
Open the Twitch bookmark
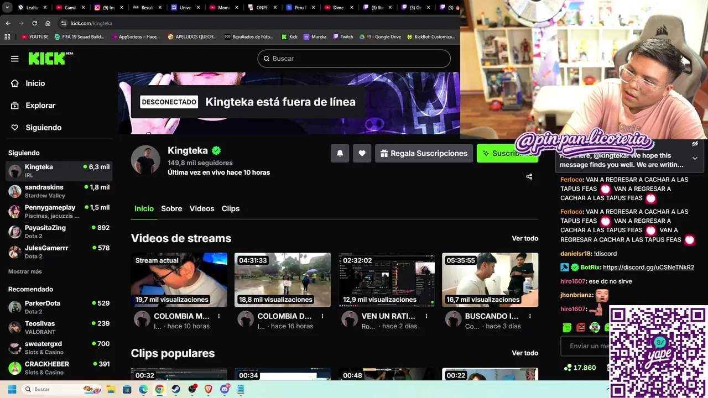343,37
